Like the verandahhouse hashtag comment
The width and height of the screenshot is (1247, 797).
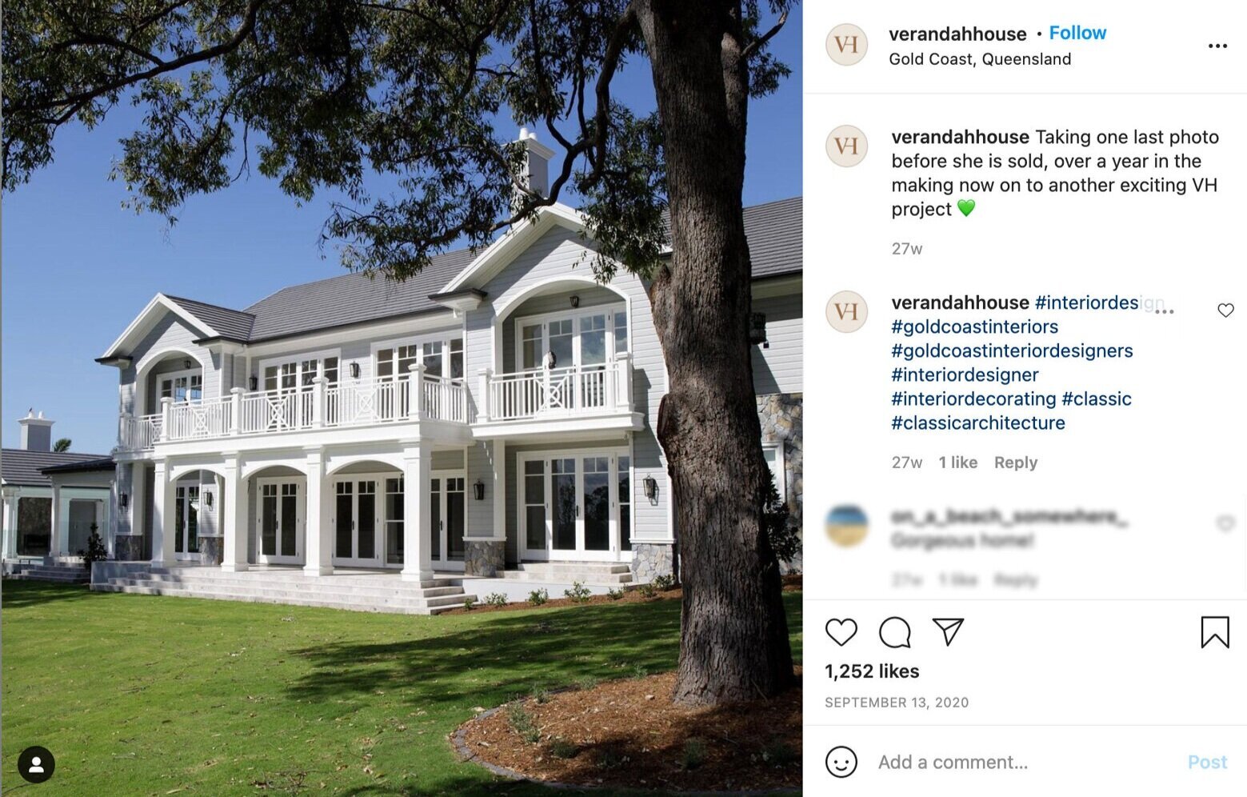pyautogui.click(x=1225, y=310)
